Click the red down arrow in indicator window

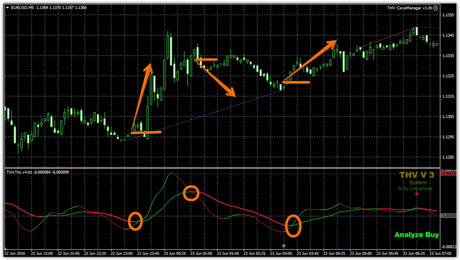pyautogui.click(x=416, y=193)
